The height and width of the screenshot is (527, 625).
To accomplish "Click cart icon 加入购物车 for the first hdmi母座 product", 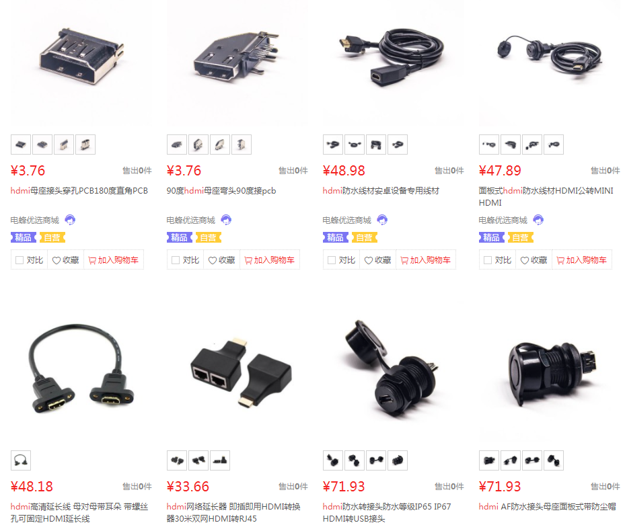I will [92, 260].
